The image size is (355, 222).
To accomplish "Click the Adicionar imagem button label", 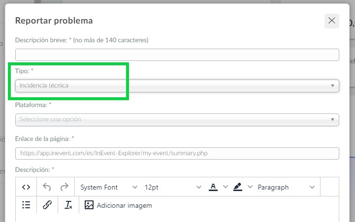I will pos(124,205).
